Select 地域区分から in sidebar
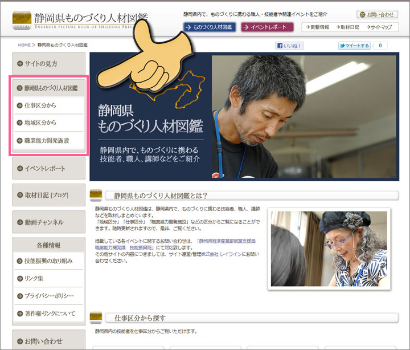 click(x=48, y=123)
